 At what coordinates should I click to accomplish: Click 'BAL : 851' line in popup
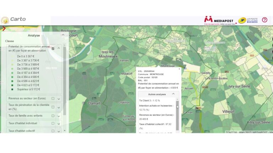pos(143,80)
